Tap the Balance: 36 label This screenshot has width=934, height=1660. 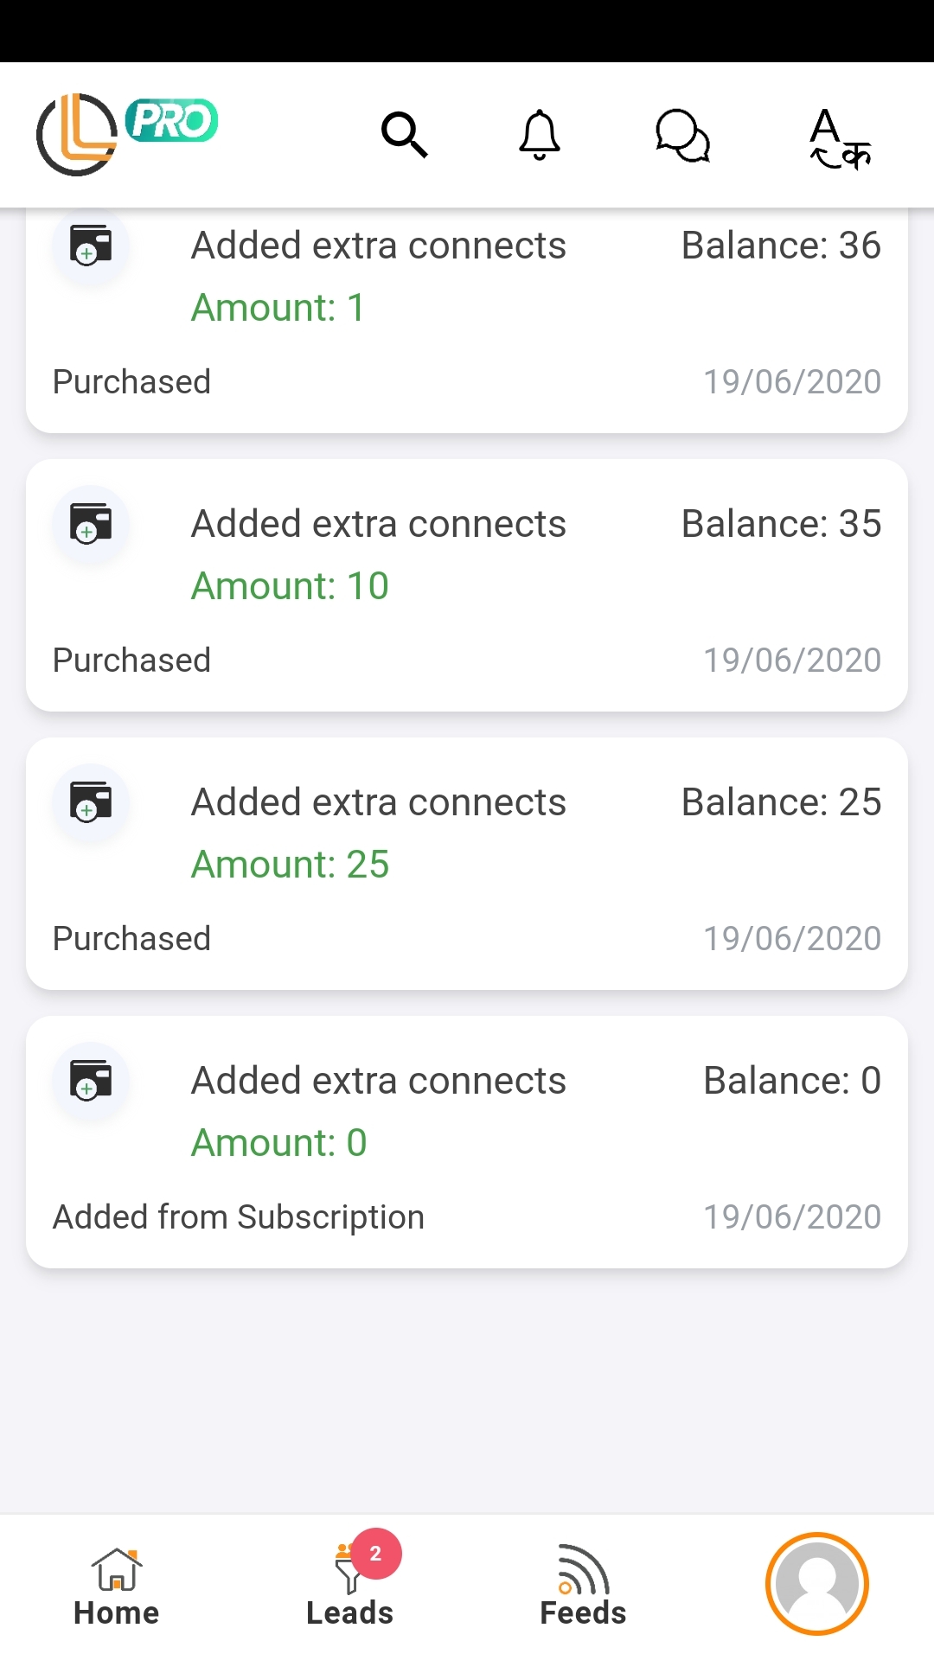(781, 246)
